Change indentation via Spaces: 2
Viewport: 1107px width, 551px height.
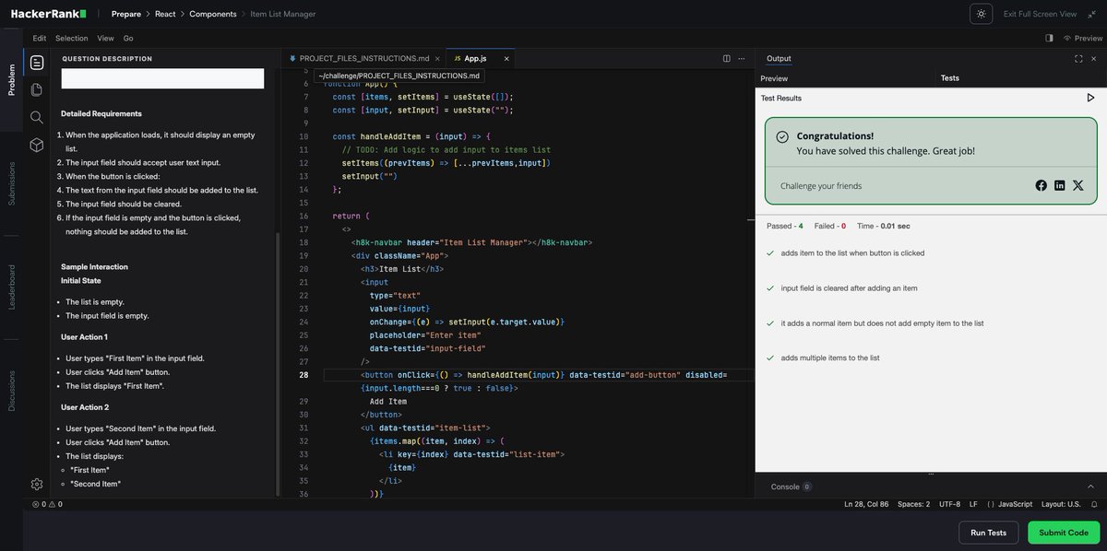tap(914, 504)
